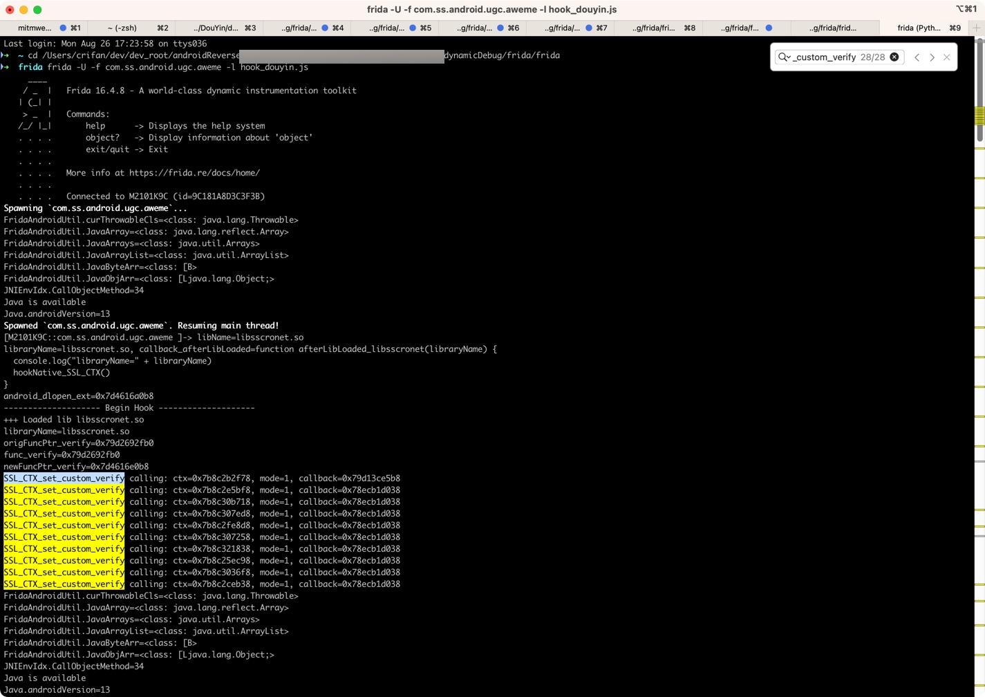Click highlighted match on ctx=0x7b8c2ceb38 line
Viewport: 985px width, 697px height.
coord(64,584)
